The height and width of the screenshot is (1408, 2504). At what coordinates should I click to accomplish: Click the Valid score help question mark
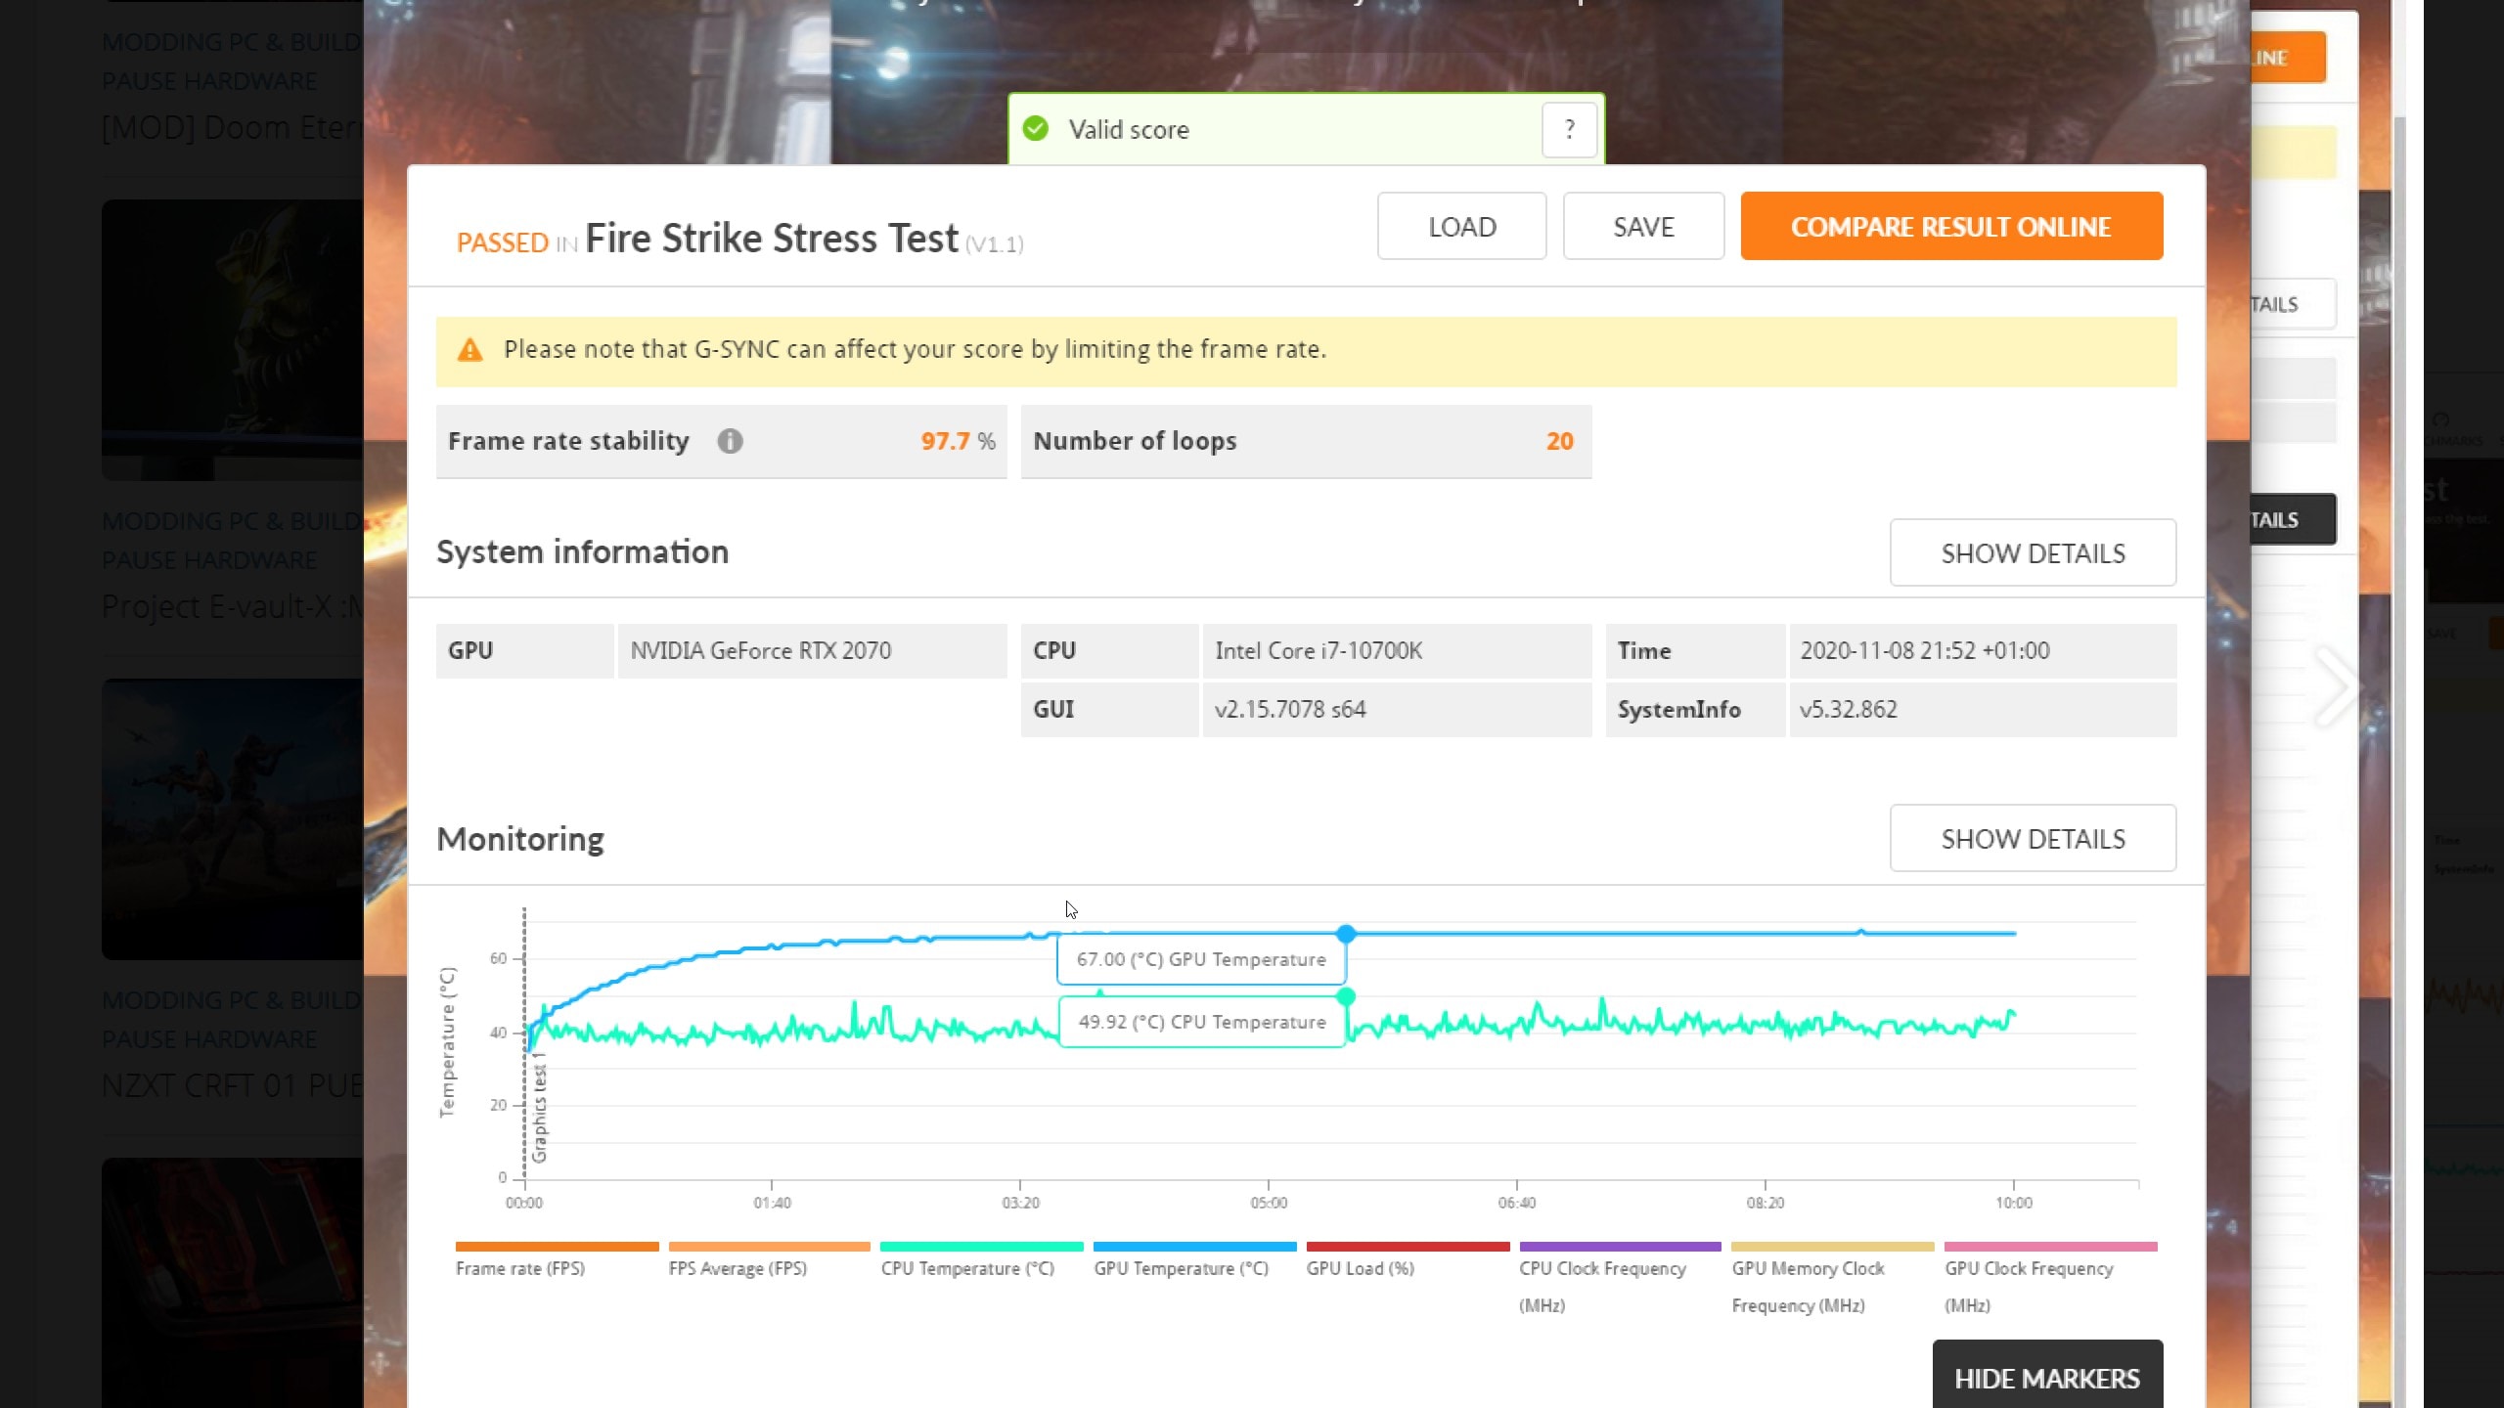pos(1569,129)
